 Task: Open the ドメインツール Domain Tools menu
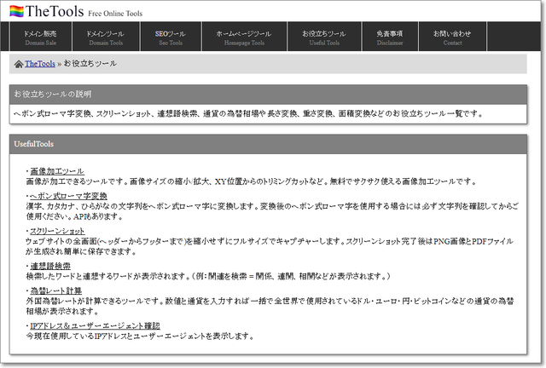(x=105, y=37)
